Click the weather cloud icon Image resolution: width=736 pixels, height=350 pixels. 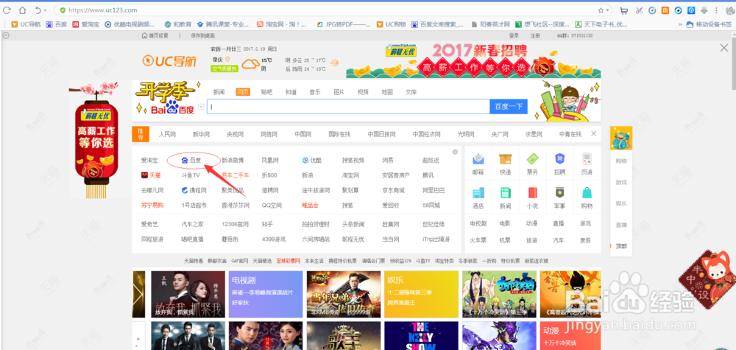pyautogui.click(x=250, y=63)
